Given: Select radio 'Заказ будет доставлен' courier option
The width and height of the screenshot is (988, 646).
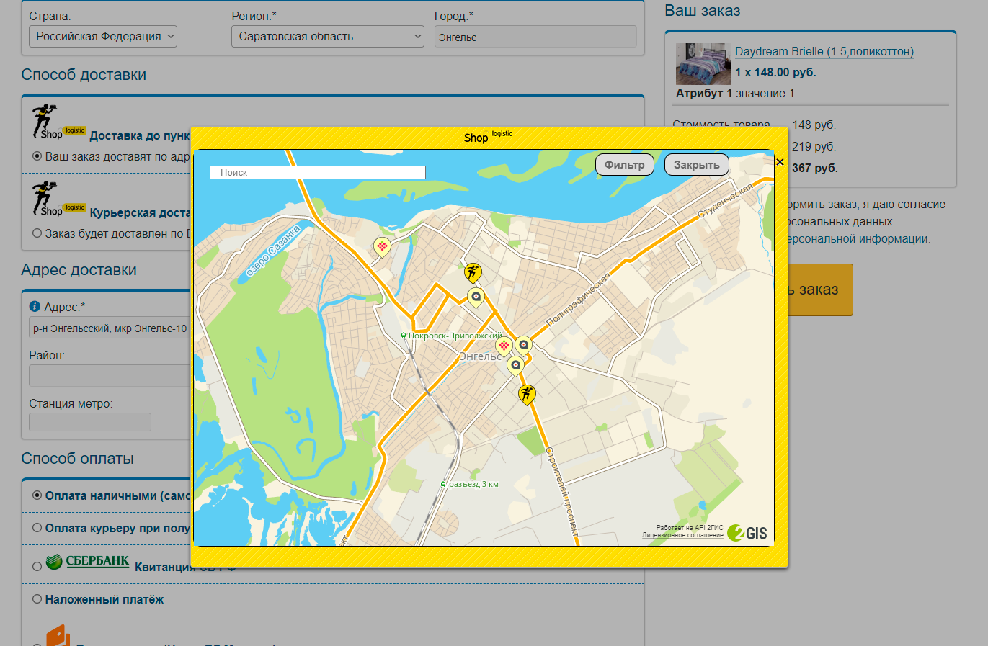Looking at the screenshot, I should (37, 233).
